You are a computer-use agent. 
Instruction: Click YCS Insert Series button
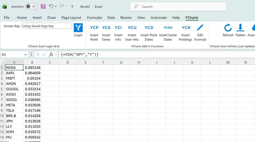[106, 33]
